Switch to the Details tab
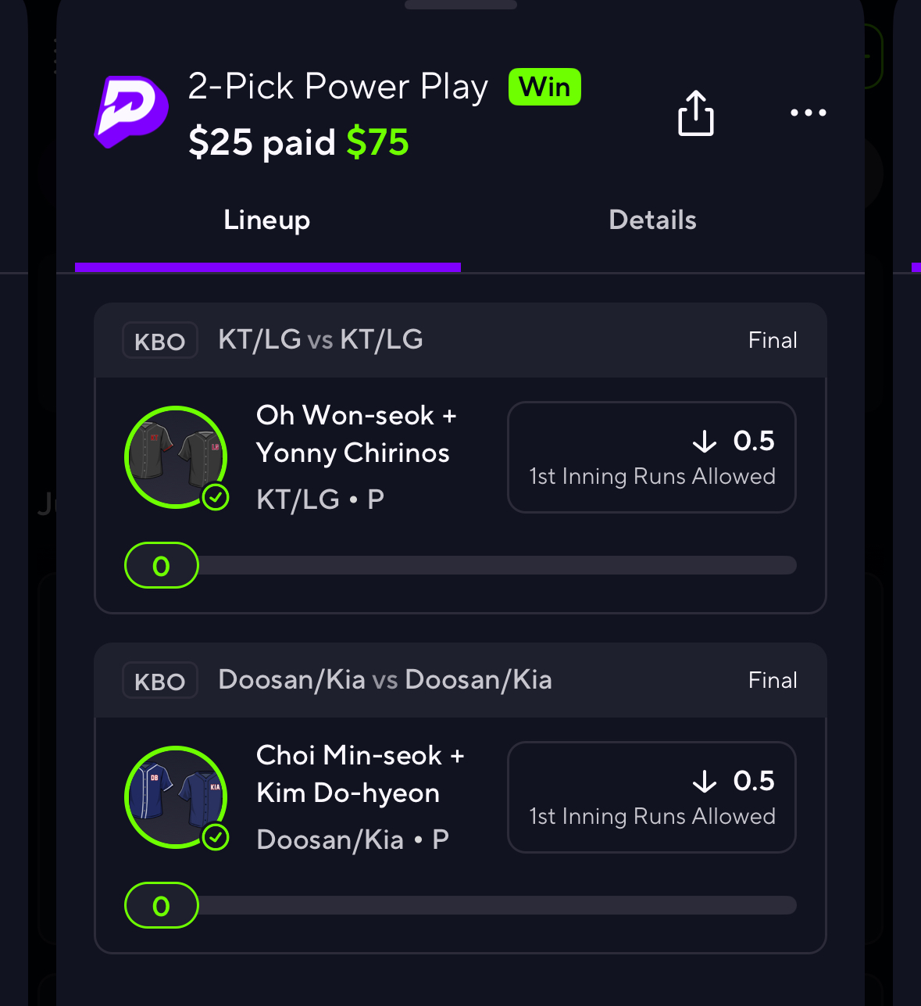Viewport: 921px width, 1006px height. [x=652, y=220]
